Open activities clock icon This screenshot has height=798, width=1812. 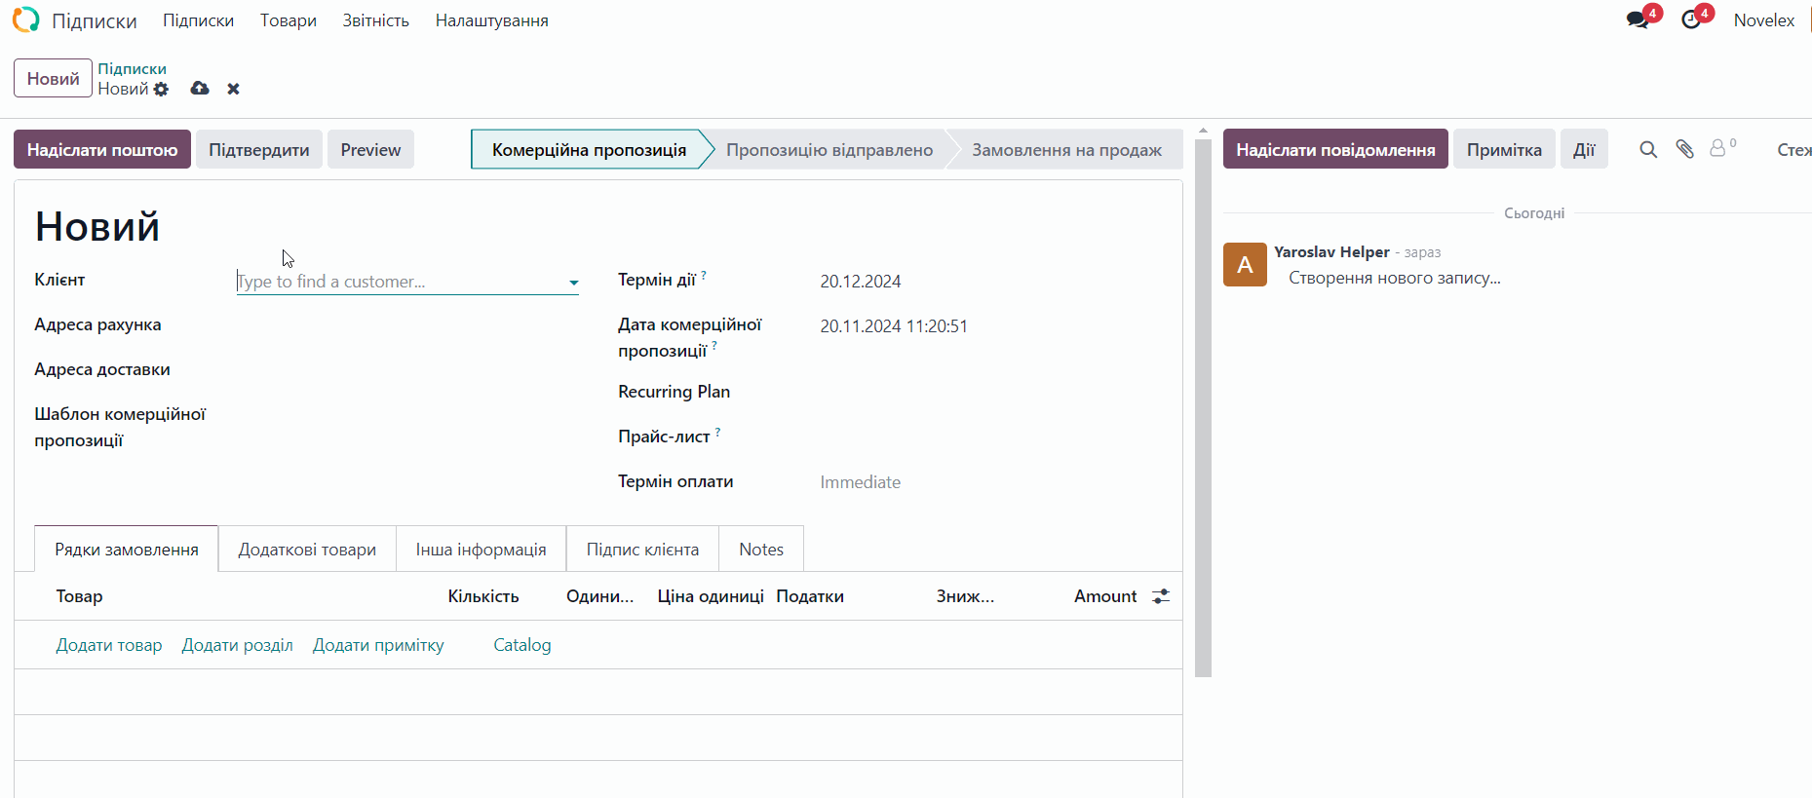click(x=1691, y=20)
